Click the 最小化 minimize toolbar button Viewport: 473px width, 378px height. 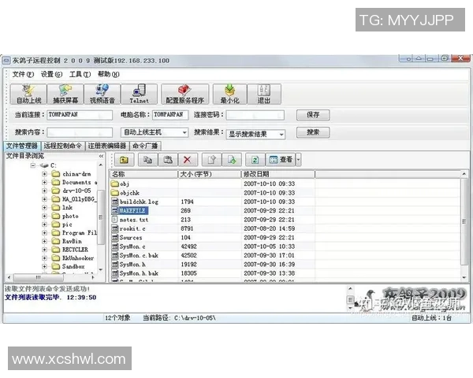tap(229, 94)
